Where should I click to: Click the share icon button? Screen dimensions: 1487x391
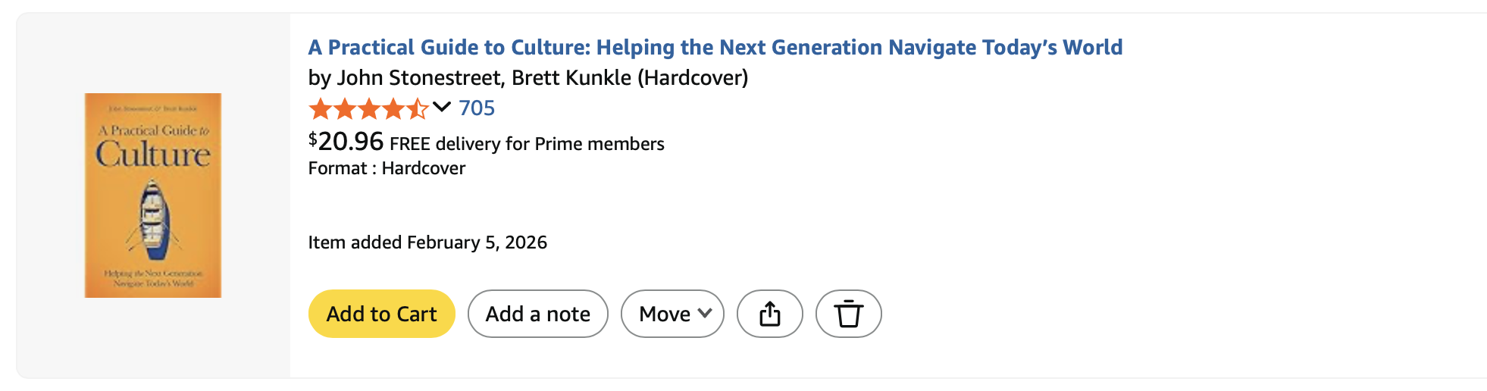(769, 314)
